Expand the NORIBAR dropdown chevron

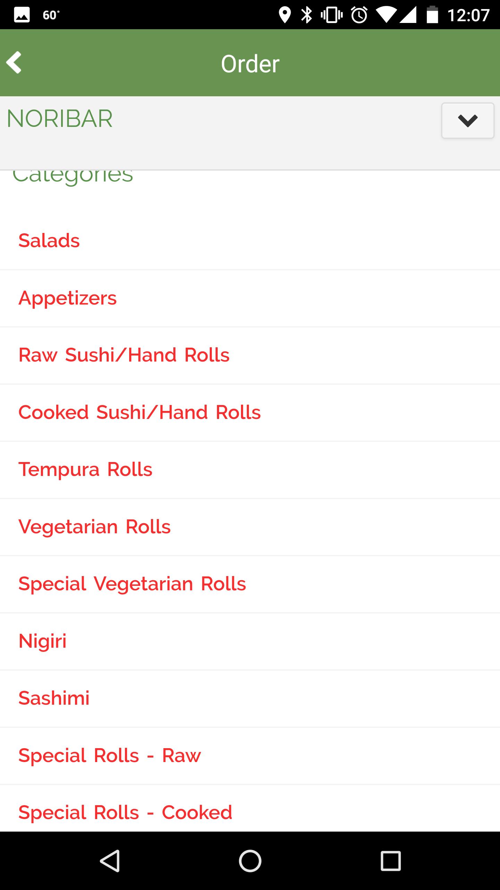coord(467,121)
